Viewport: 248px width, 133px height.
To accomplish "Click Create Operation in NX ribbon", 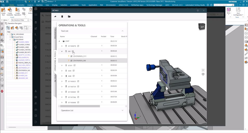I will [18, 12].
